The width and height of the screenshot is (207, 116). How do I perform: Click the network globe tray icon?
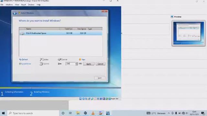pyautogui.click(x=183, y=113)
